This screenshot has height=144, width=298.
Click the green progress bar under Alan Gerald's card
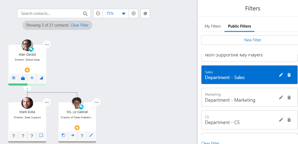point(18,84)
